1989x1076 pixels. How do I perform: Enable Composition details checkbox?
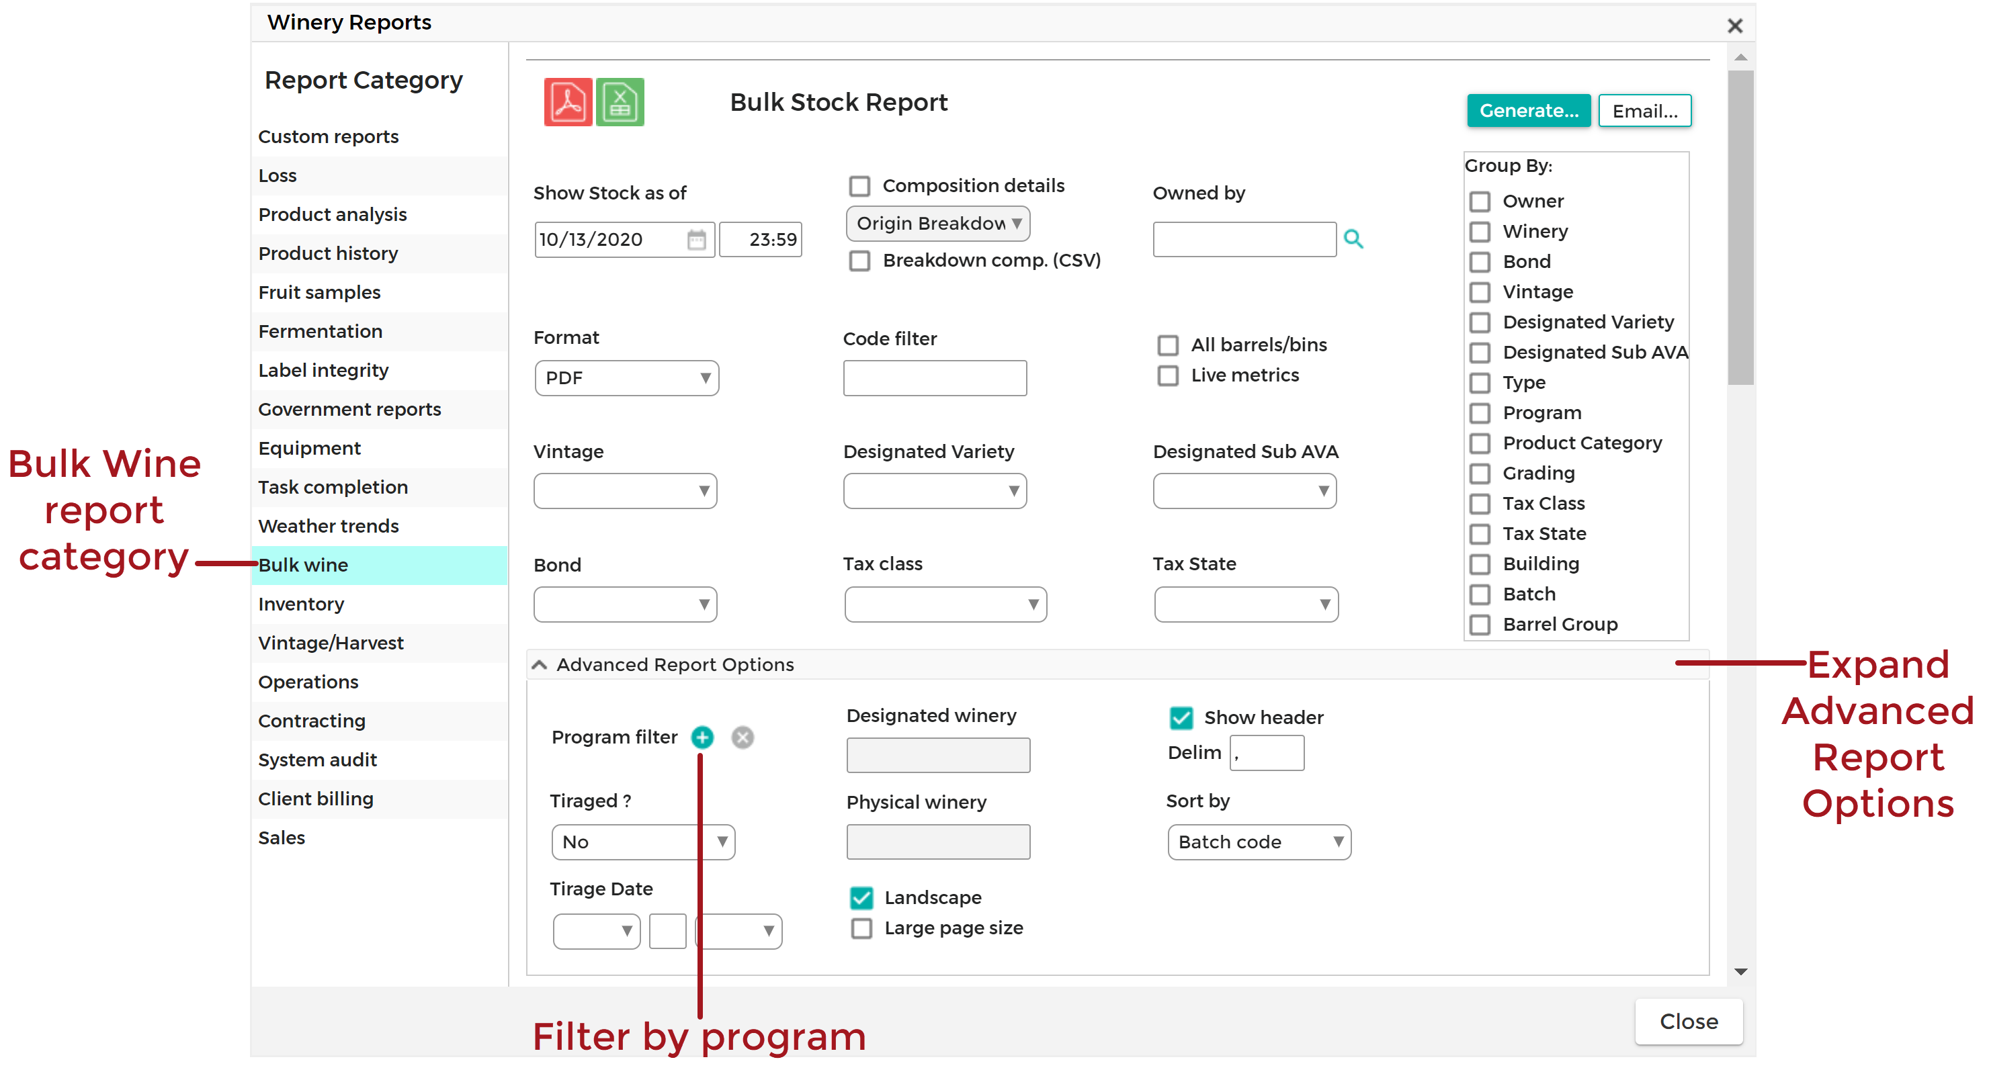tap(859, 186)
